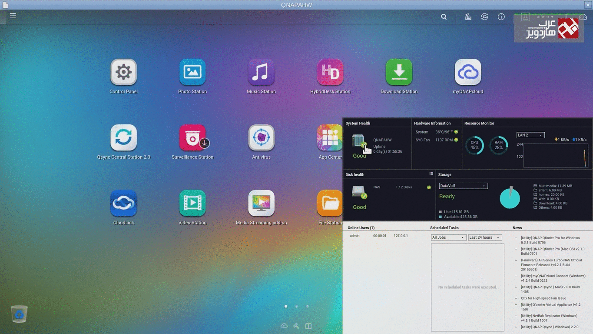Open Download Station
Screen dimensions: 593x334
[x=399, y=72]
